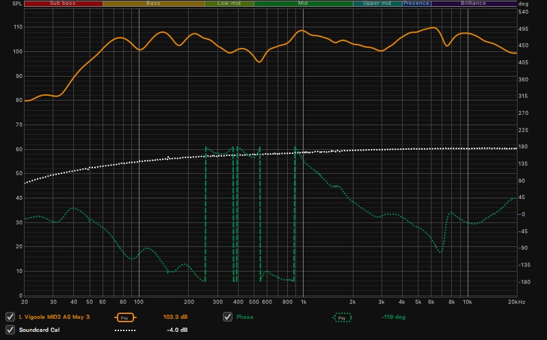Click the -180 degree axis label

tap(523, 282)
